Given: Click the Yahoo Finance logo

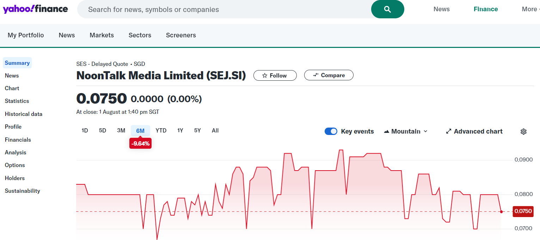Looking at the screenshot, I should 35,9.
